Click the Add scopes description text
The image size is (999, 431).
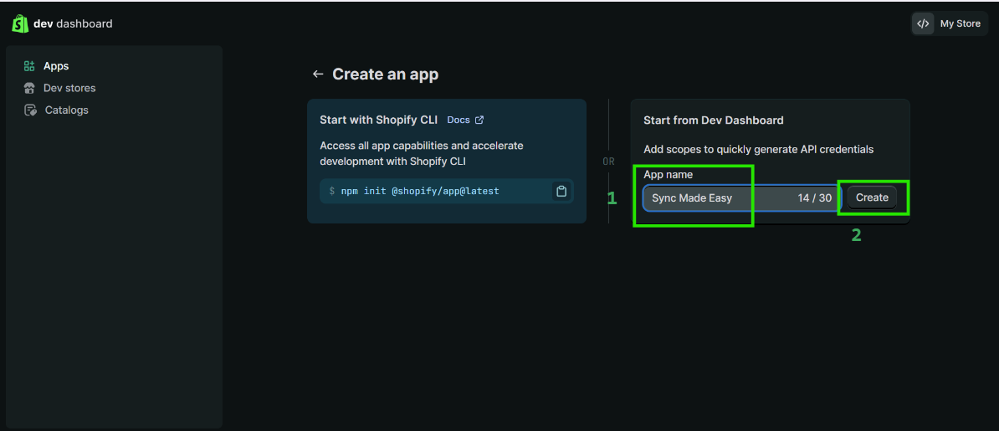[758, 150]
